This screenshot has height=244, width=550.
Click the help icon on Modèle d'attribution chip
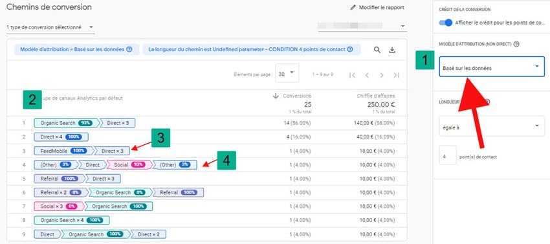click(x=129, y=49)
